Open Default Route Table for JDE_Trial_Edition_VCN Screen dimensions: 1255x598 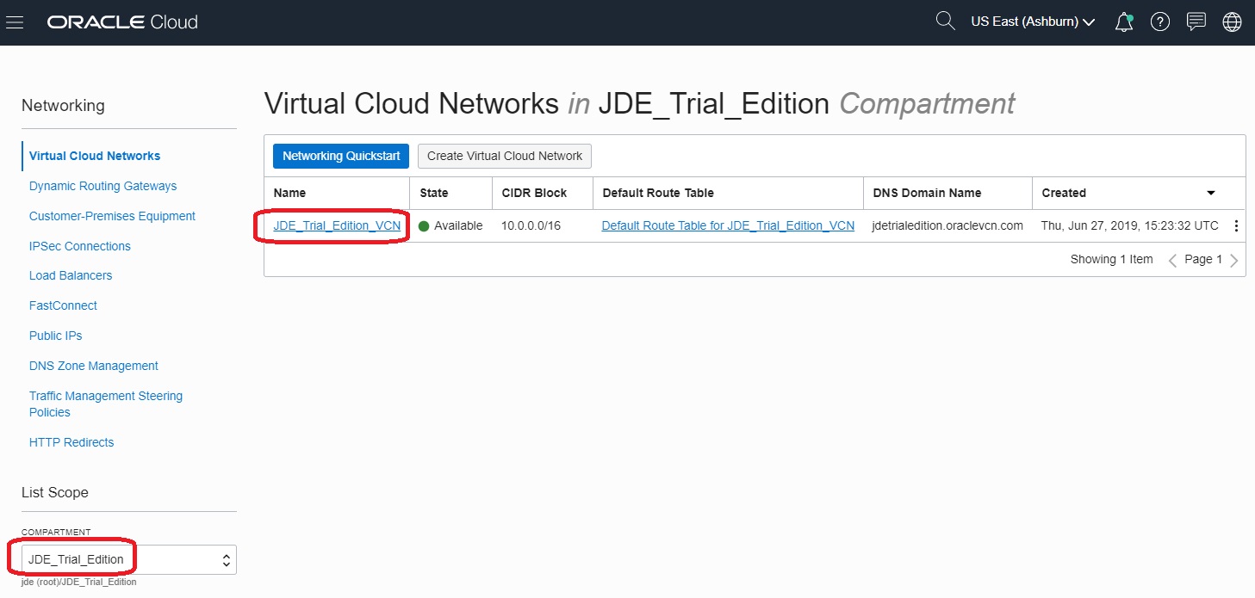pos(728,225)
